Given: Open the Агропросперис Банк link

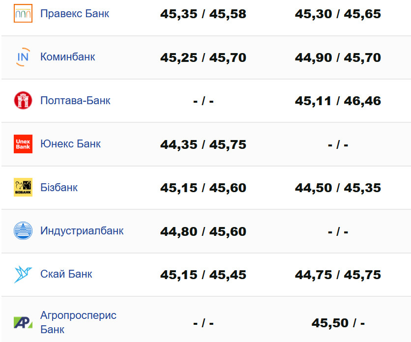Looking at the screenshot, I should [78, 322].
